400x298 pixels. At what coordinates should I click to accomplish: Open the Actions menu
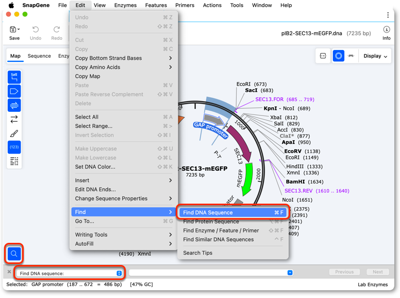click(x=212, y=5)
